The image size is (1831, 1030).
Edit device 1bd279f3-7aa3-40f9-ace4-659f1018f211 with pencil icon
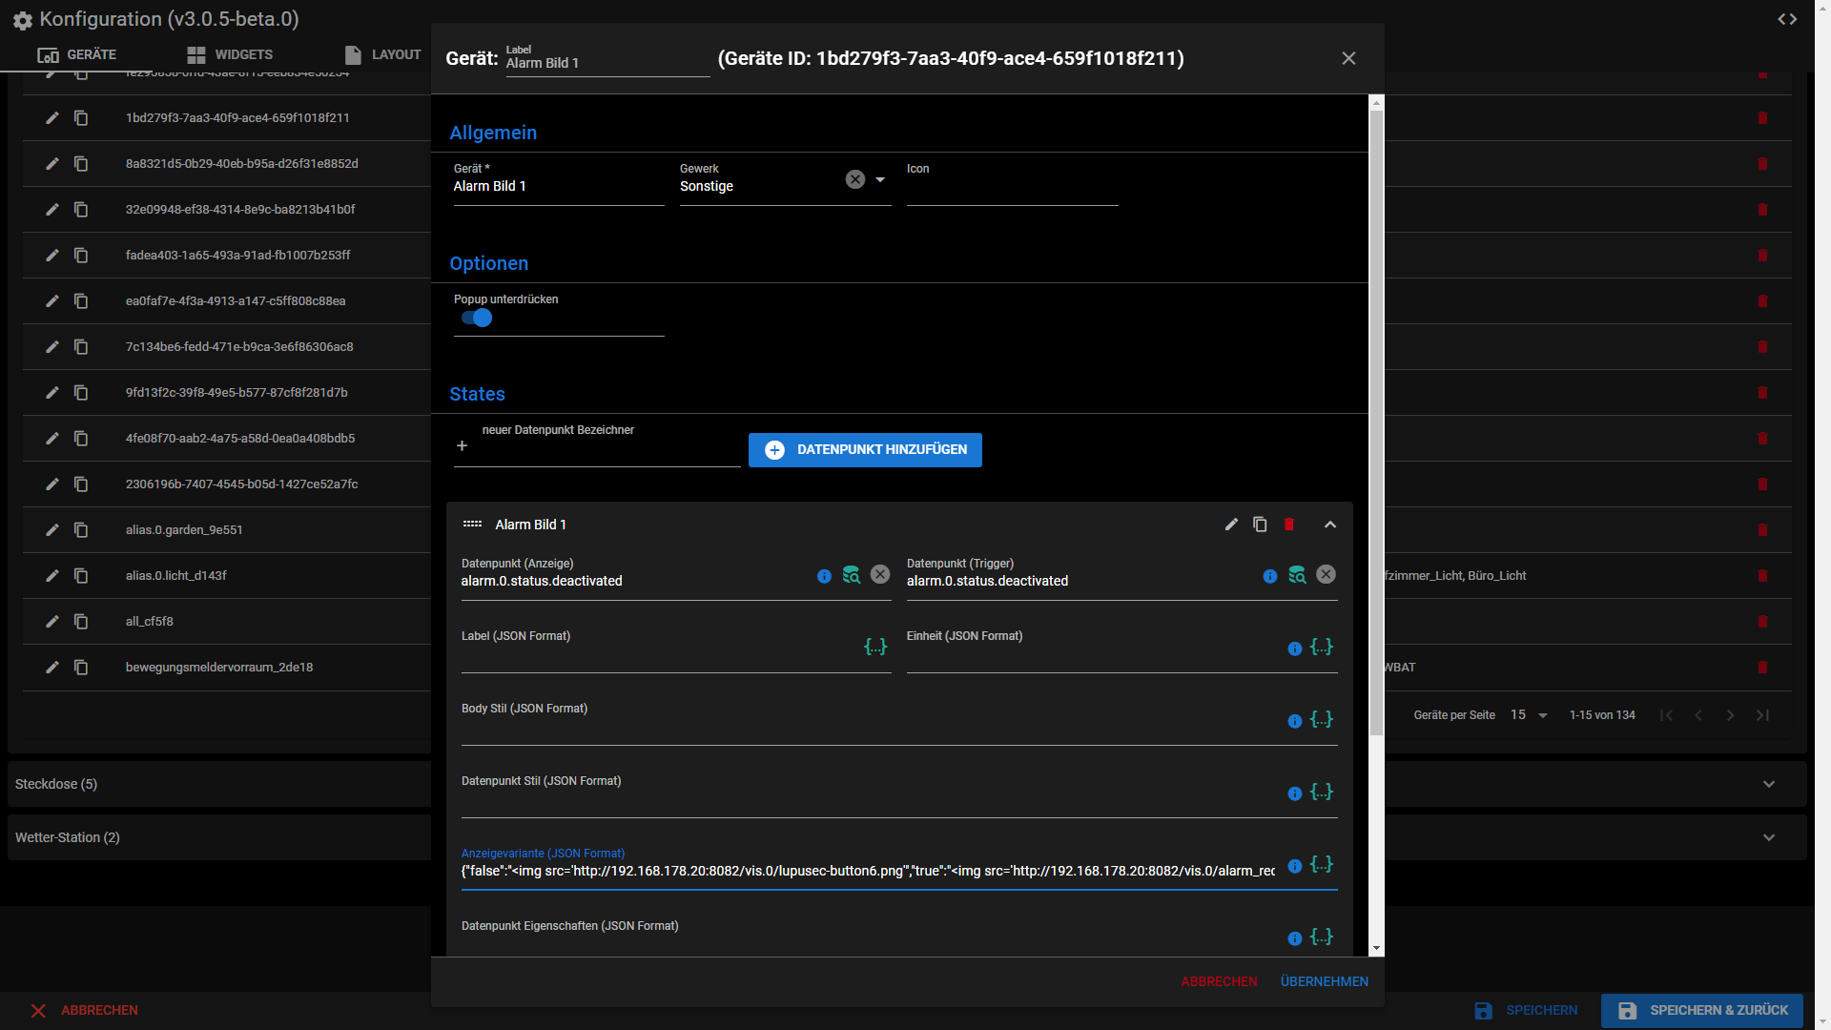pos(52,118)
